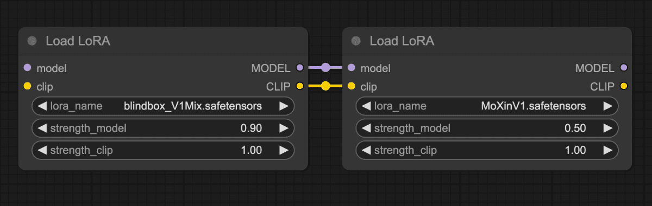
Task: Decrease strength_clip on the right node
Action: coord(366,150)
